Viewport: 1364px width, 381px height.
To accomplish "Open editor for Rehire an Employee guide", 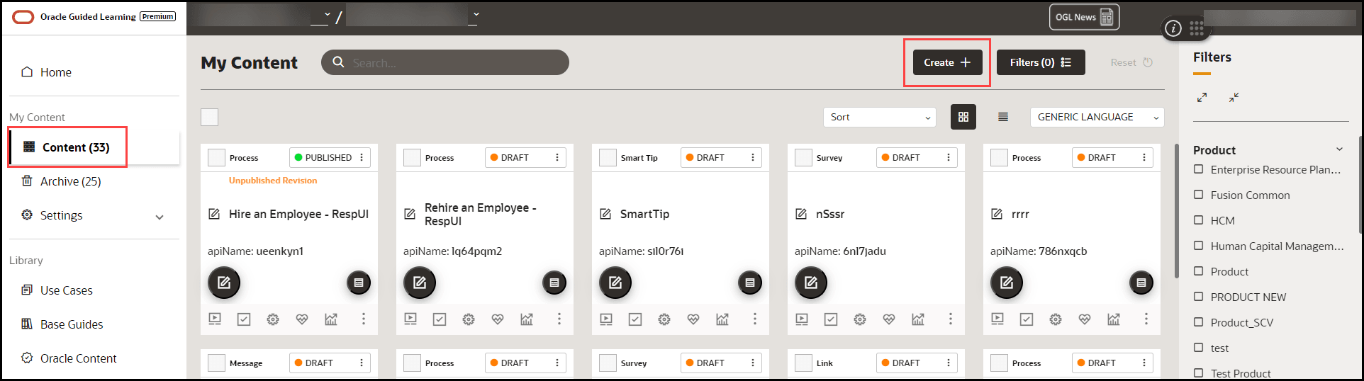I will point(420,283).
